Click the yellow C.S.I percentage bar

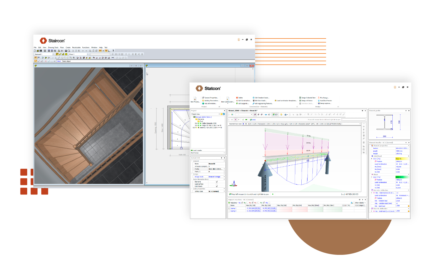402,159
